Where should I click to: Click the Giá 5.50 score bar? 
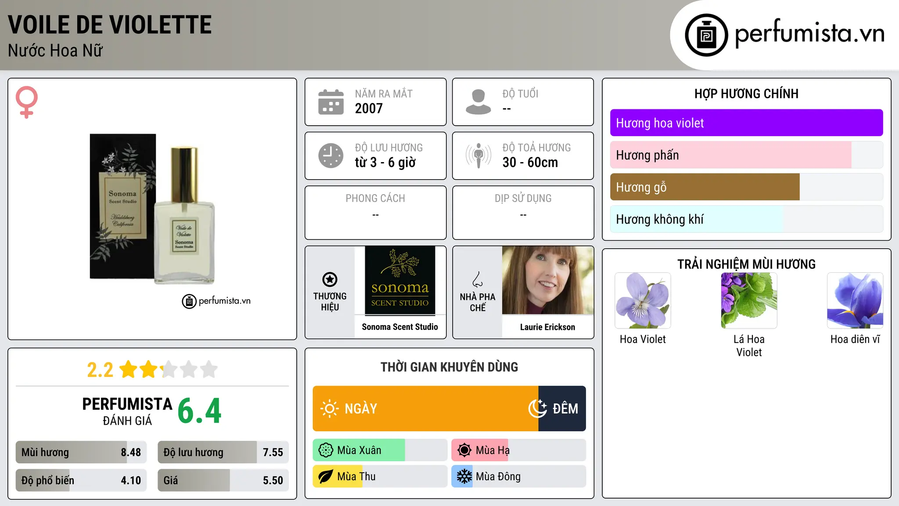pyautogui.click(x=223, y=481)
